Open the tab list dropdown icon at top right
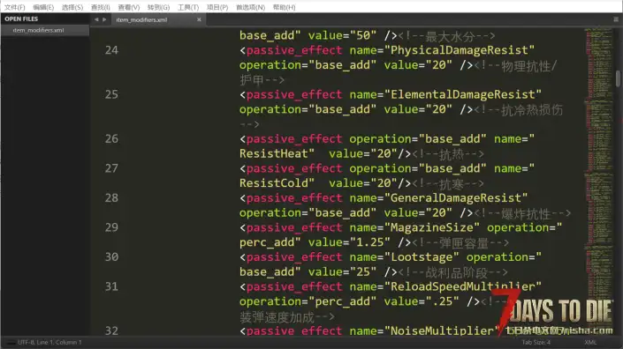The image size is (623, 349). (616, 19)
